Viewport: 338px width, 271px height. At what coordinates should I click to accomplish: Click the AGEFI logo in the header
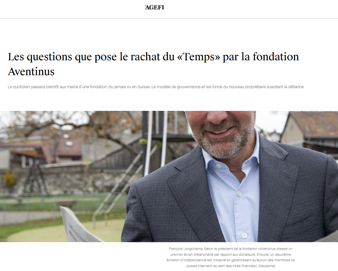point(154,7)
